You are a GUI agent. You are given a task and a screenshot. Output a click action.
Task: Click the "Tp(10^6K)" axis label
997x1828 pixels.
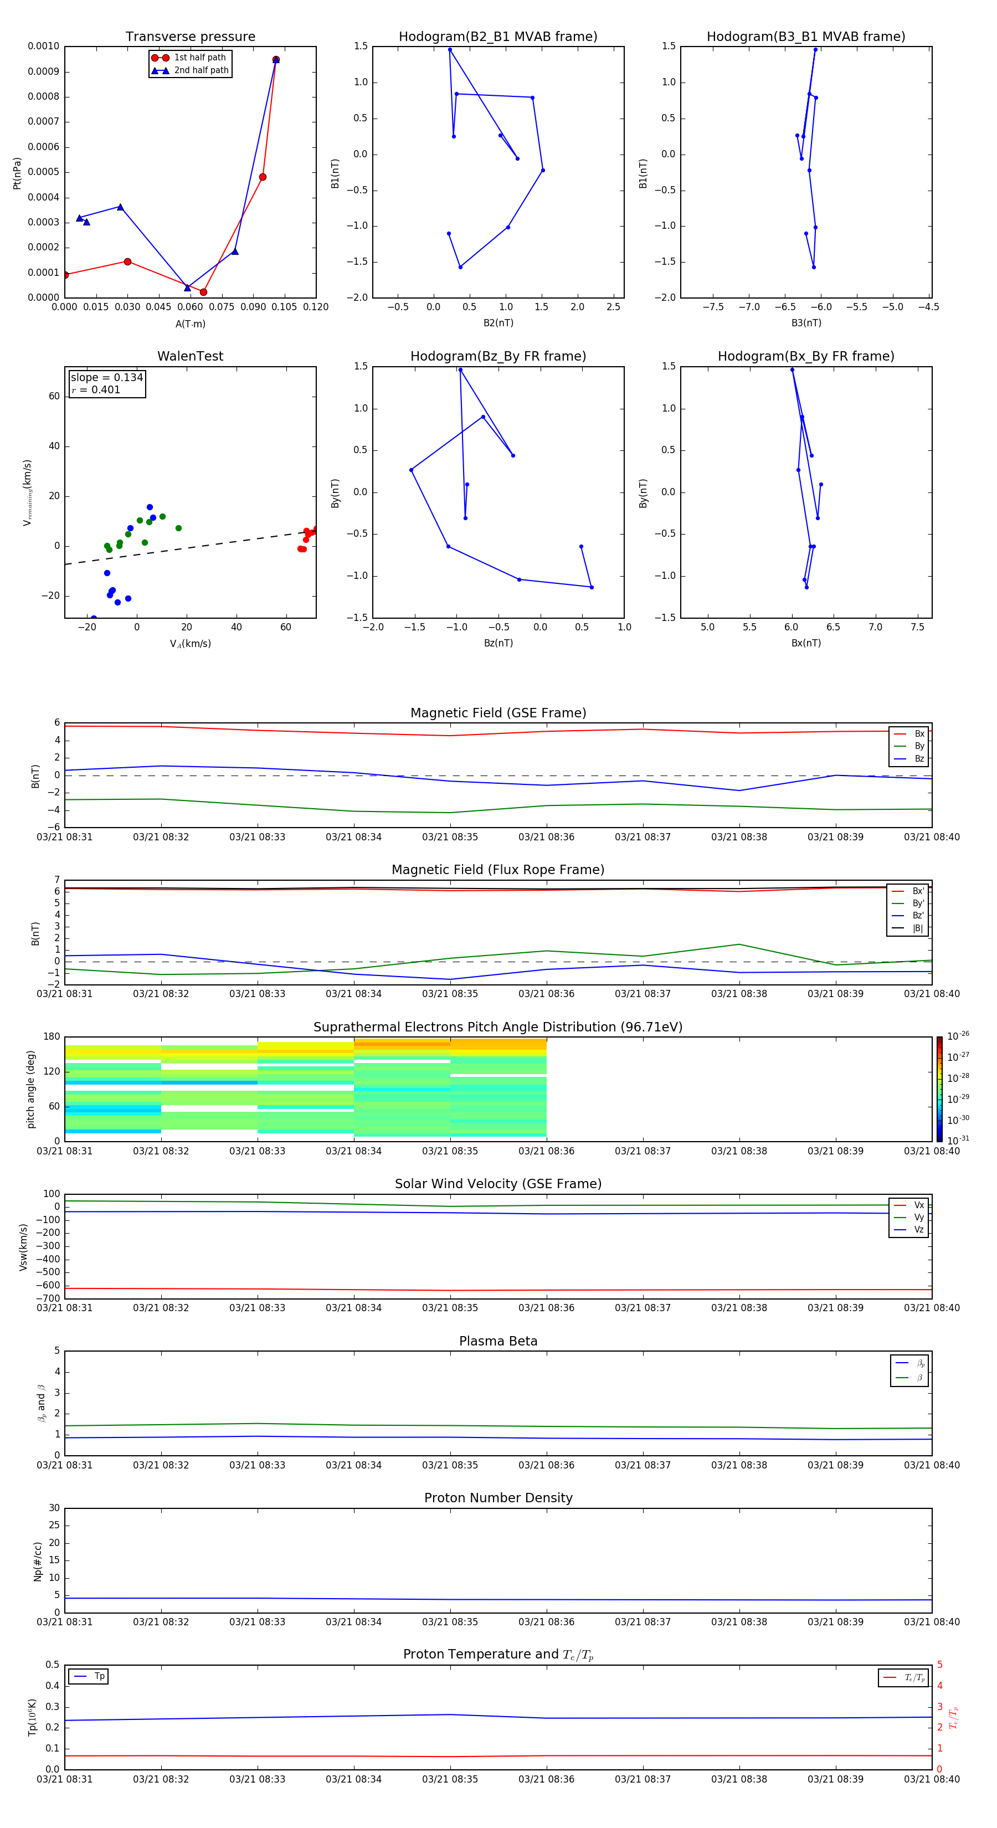coord(33,1717)
